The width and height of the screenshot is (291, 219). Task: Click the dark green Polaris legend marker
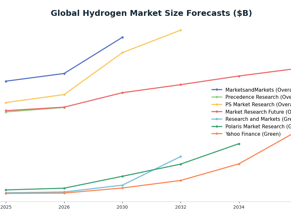tap(217, 126)
